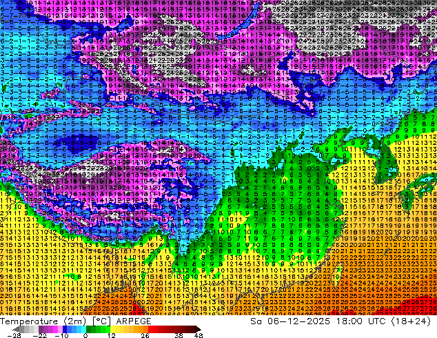The height and width of the screenshot is (338, 437).
Task: Click the '18:00 UTC' time label
Action: [x=363, y=321]
